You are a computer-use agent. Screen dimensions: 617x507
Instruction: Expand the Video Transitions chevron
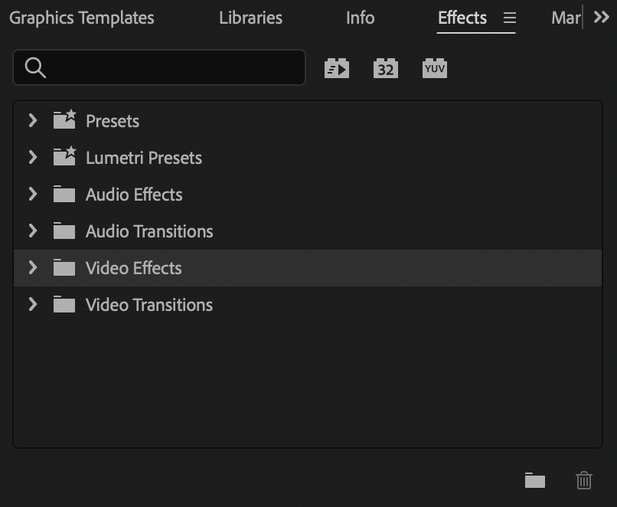[33, 304]
